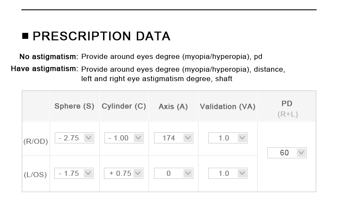Open the R/OD Validation dropdown showing 1.0
The width and height of the screenshot is (338, 210).
point(228,138)
